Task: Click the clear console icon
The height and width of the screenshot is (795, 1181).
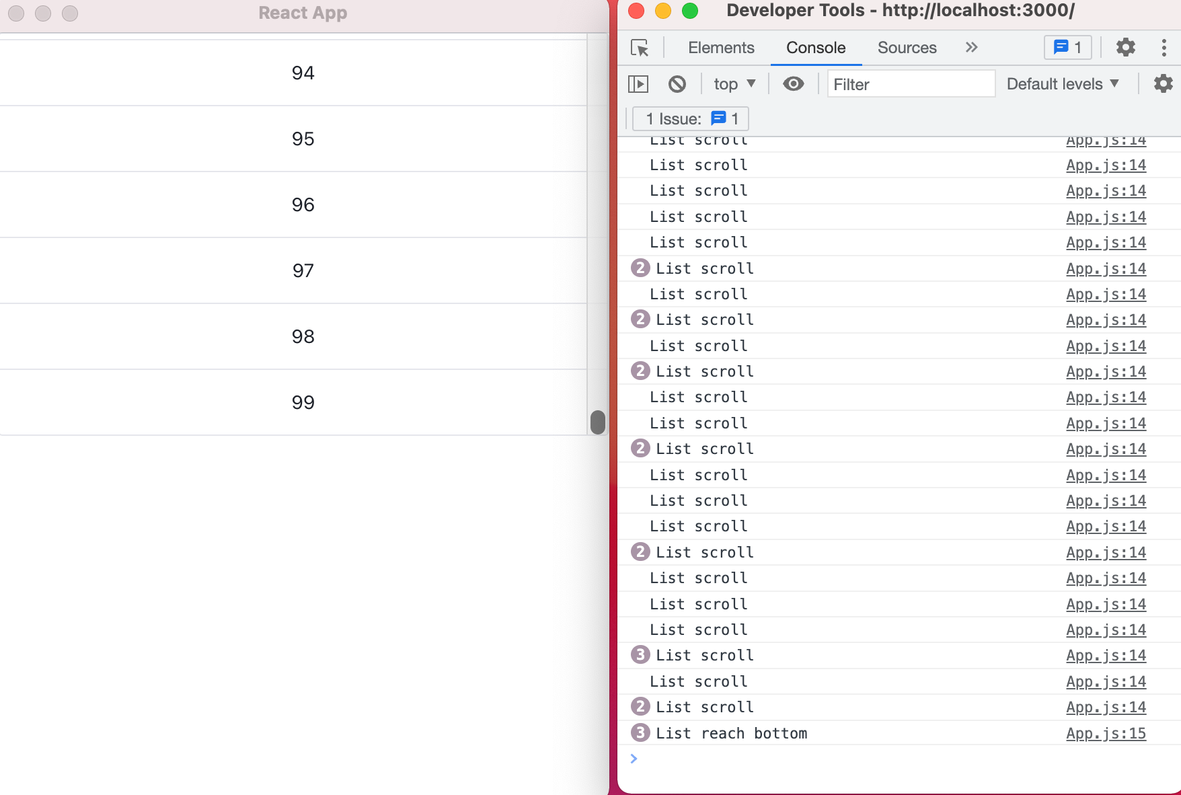Action: tap(677, 83)
